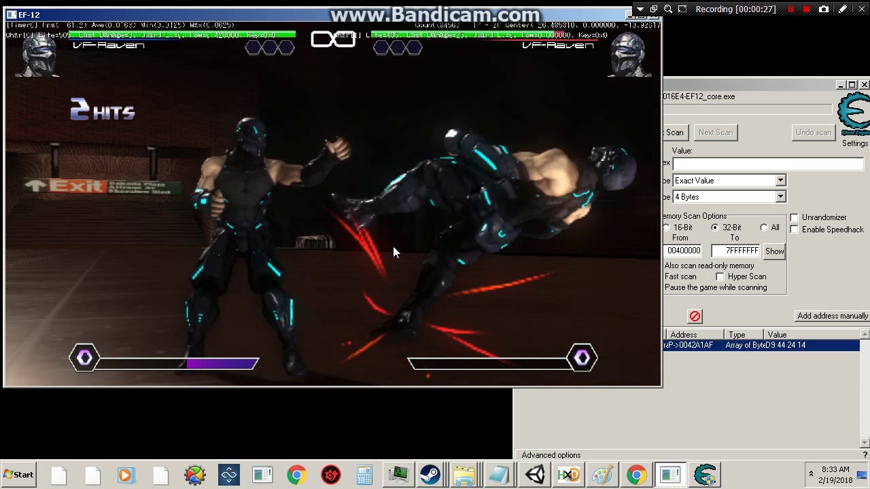Screen dimensions: 870x489
Task: Open Steam from the taskbar
Action: pos(430,475)
